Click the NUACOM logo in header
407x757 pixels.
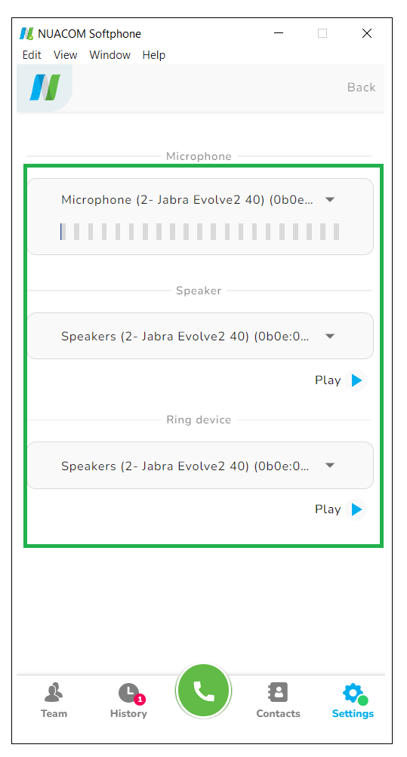coord(45,88)
